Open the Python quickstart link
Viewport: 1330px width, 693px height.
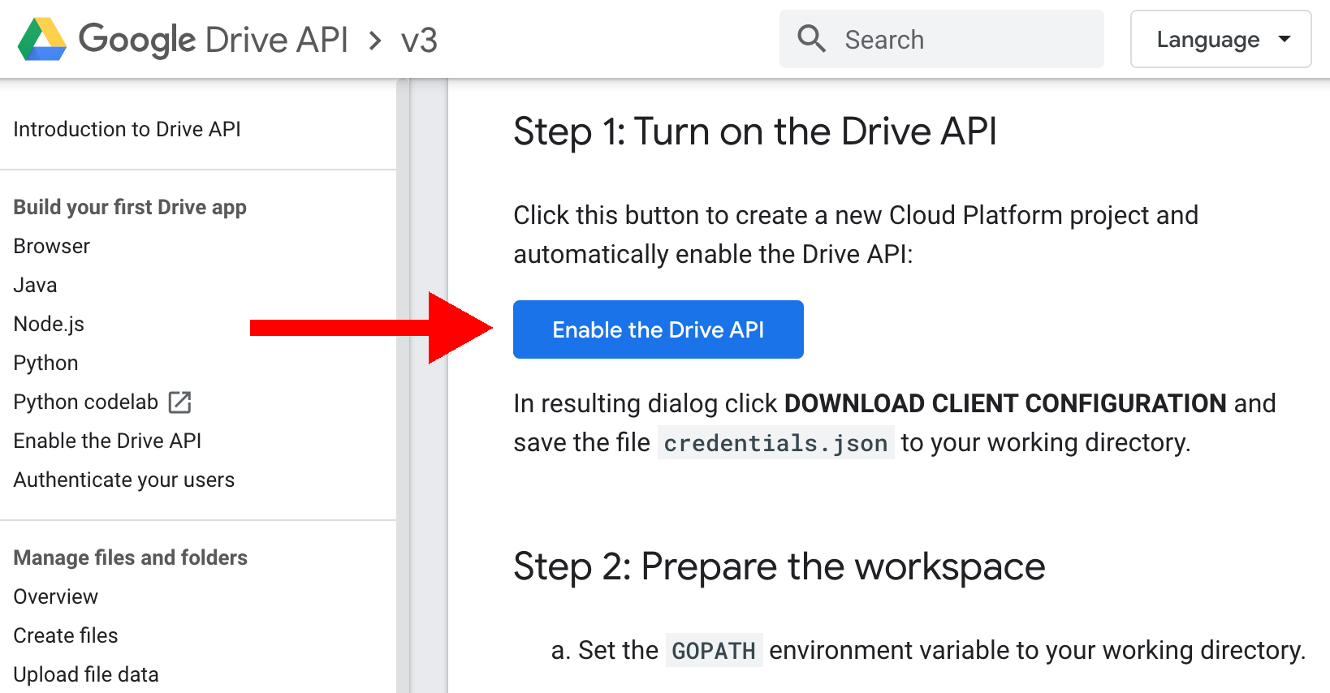[x=46, y=363]
